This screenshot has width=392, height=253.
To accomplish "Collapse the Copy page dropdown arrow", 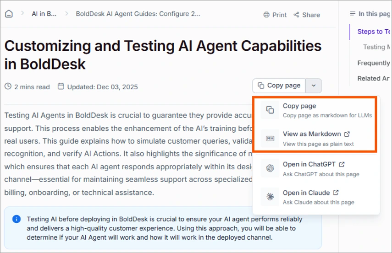I will tap(314, 86).
